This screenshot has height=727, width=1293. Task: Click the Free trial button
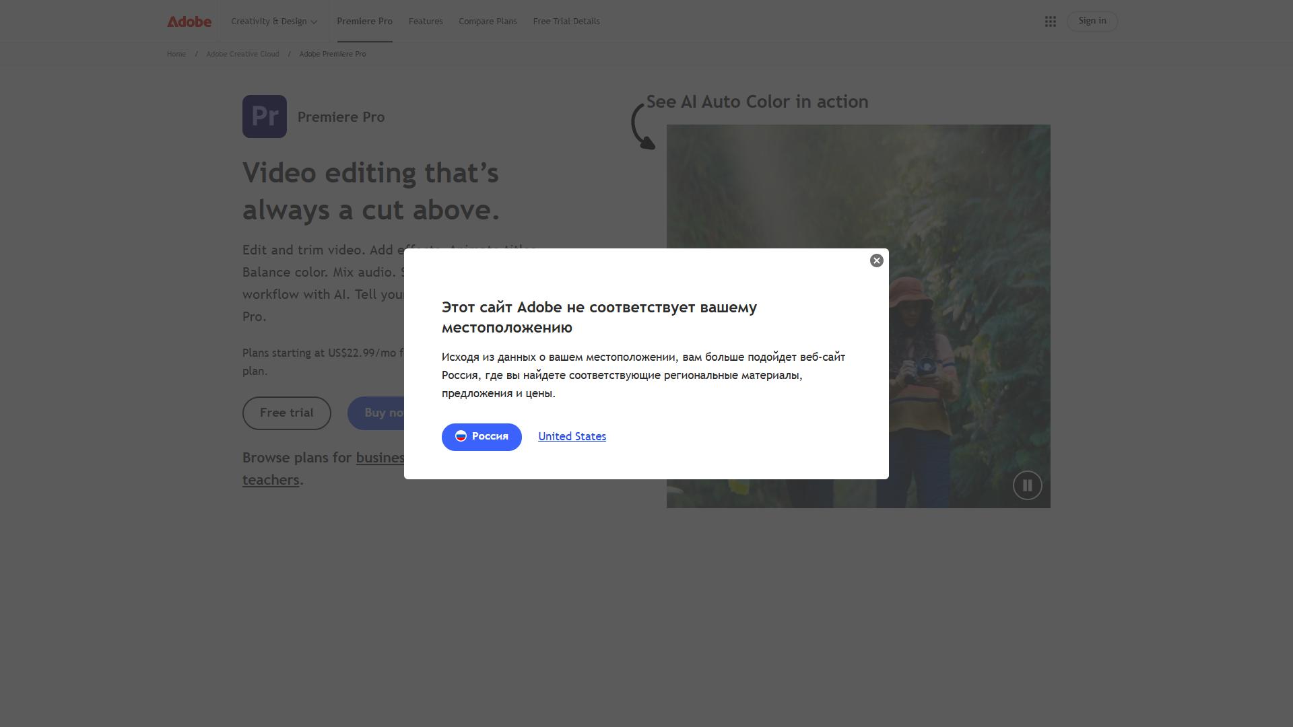287,413
